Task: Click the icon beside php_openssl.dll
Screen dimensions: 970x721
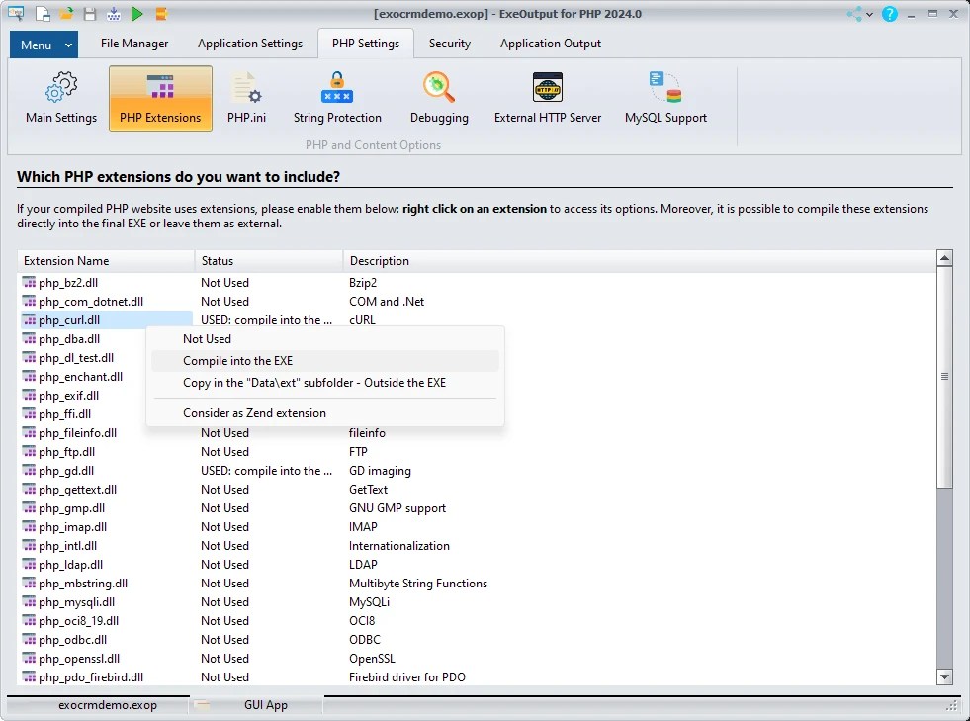Action: 29,659
